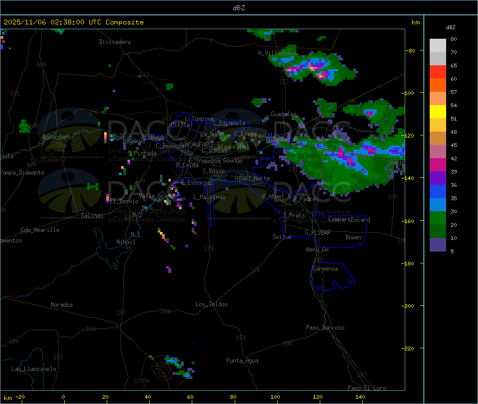Click the V_Atuel location label
478x404 pixels.
pos(273,196)
